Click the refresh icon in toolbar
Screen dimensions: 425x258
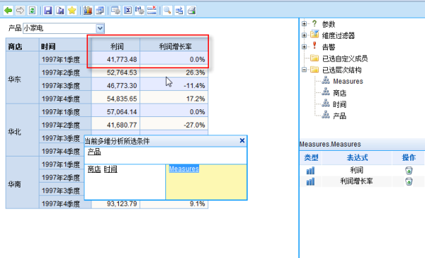point(32,11)
